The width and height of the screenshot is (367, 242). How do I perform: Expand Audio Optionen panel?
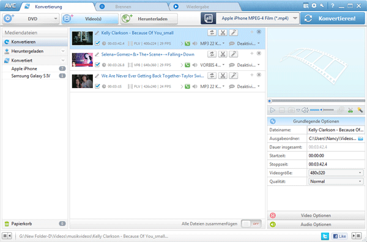click(316, 224)
